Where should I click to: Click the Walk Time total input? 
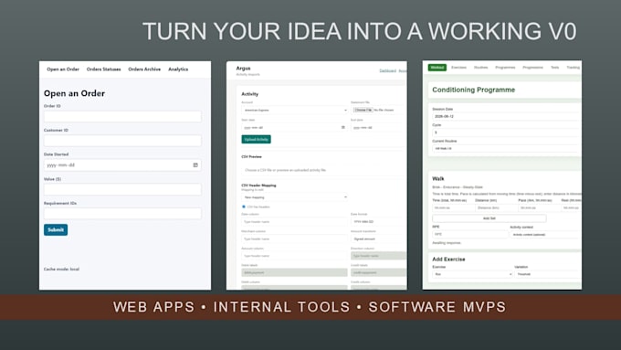(454, 207)
